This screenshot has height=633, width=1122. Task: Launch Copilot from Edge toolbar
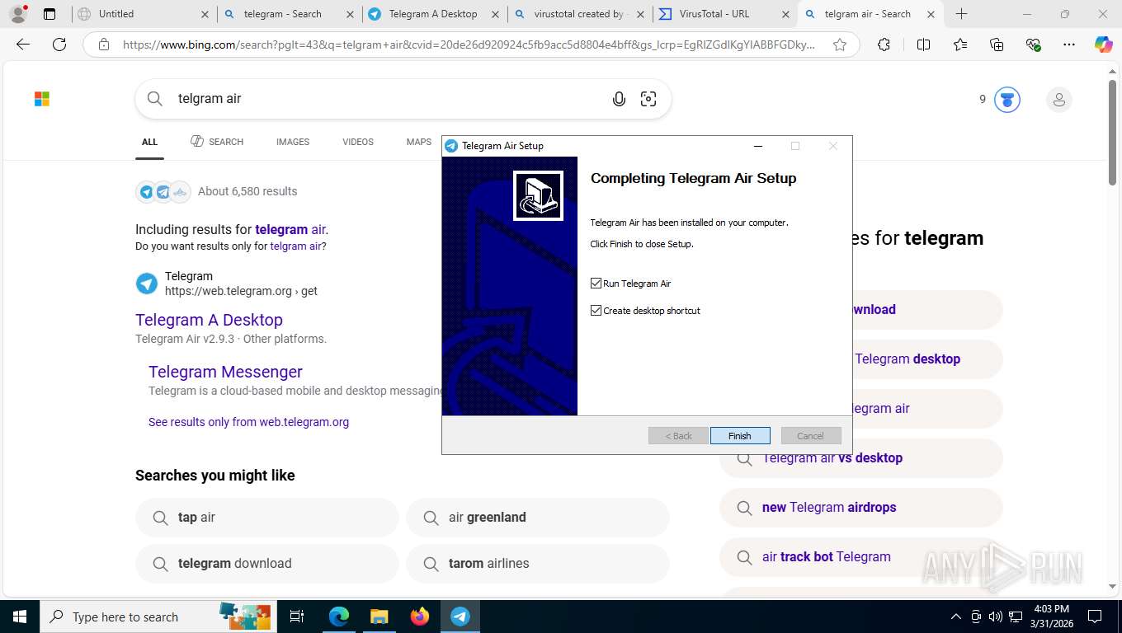click(1104, 45)
